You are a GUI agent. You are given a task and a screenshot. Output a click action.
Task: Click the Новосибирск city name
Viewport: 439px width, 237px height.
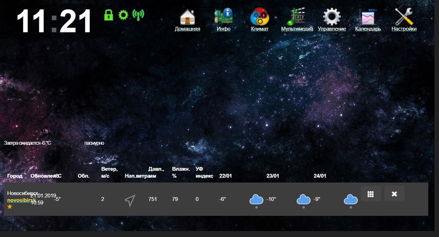point(23,193)
